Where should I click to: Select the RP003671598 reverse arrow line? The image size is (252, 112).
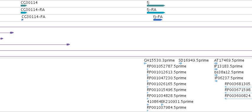click(238, 93)
